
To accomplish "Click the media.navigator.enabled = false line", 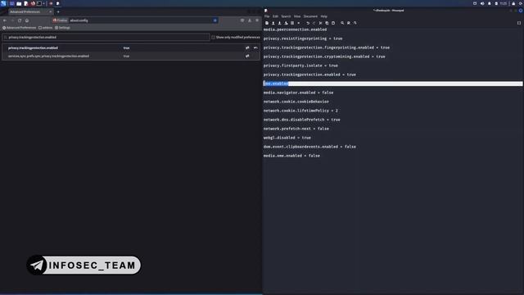I will (x=298, y=93).
